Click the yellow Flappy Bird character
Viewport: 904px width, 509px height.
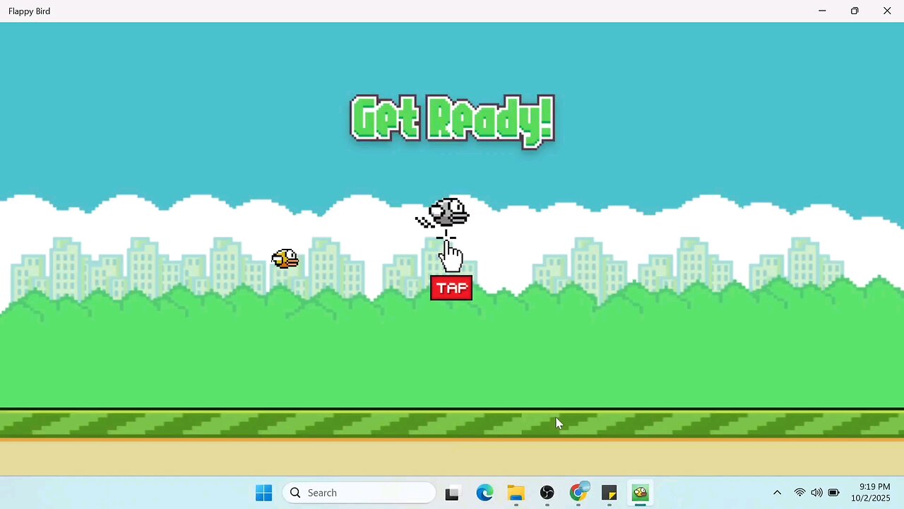285,259
